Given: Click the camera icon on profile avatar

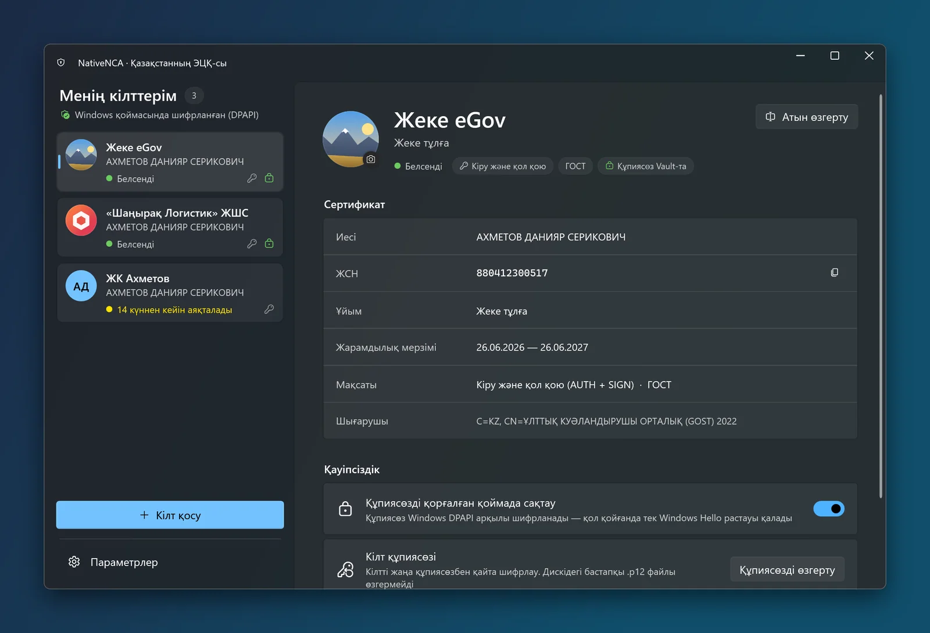Looking at the screenshot, I should (x=371, y=159).
